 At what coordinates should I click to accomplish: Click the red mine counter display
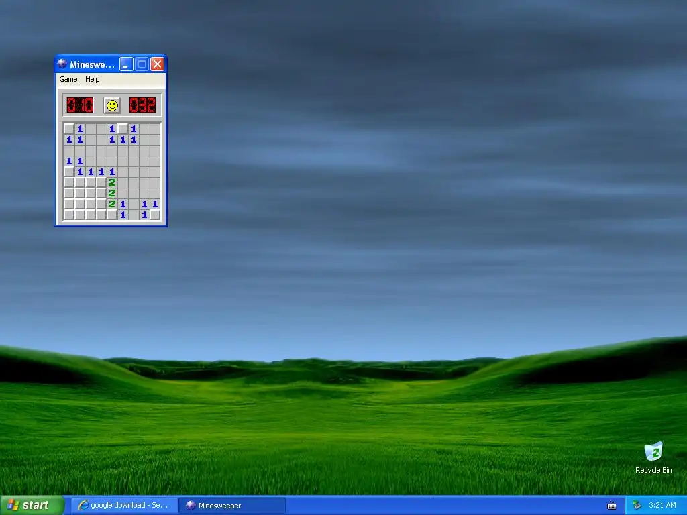pyautogui.click(x=81, y=105)
